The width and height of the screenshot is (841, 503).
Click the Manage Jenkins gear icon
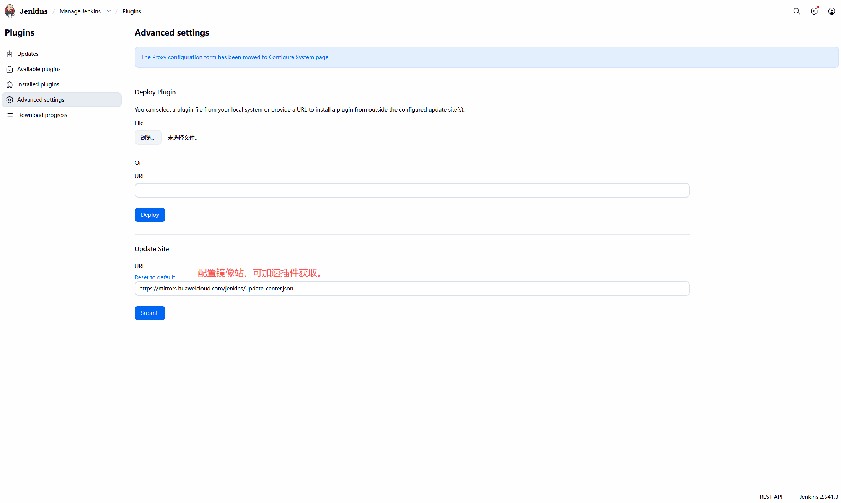(814, 11)
